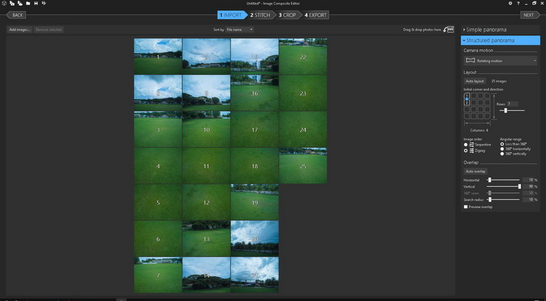Viewport: 546px width, 301px height.
Task: Open the settings gear in title bar
Action: coord(510,3)
